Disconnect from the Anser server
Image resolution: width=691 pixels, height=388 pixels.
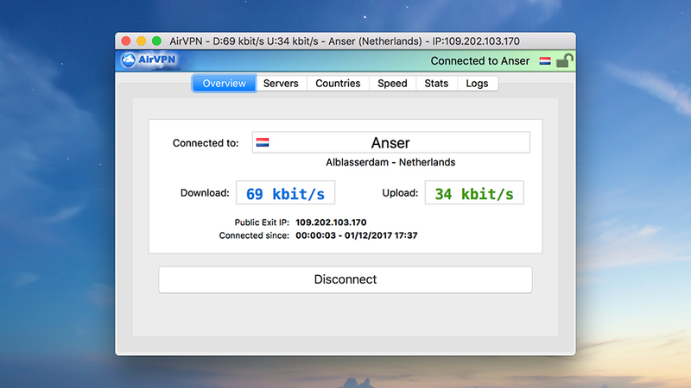tap(345, 279)
